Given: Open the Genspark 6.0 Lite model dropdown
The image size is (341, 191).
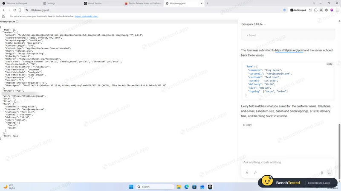Looking at the screenshot, I should pos(254,24).
